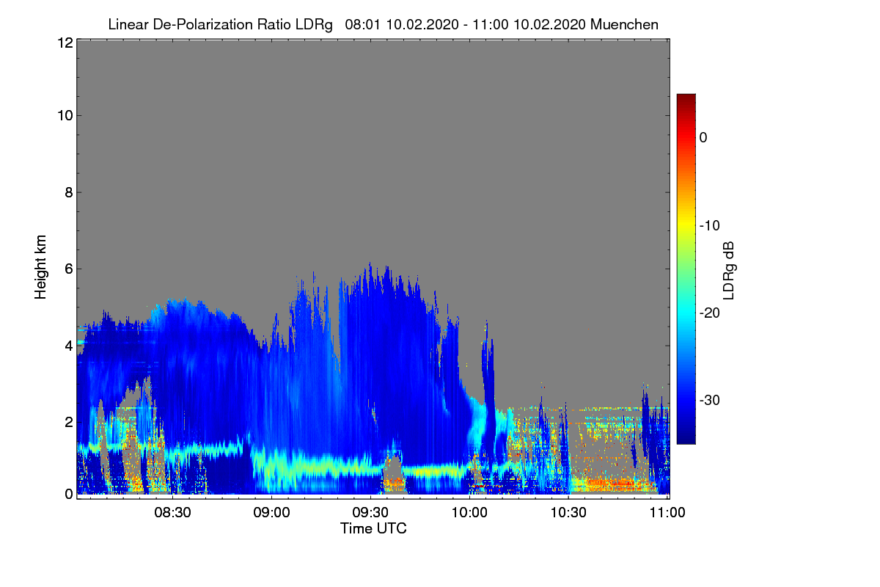Viewport: 880px width, 587px height.
Task: Click the 11:00 time tick label
Action: [x=667, y=513]
